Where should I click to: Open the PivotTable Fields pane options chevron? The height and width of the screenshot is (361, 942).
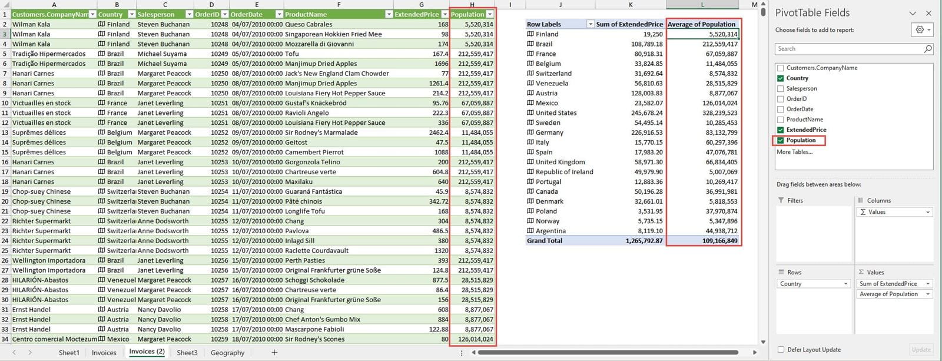[x=913, y=13]
